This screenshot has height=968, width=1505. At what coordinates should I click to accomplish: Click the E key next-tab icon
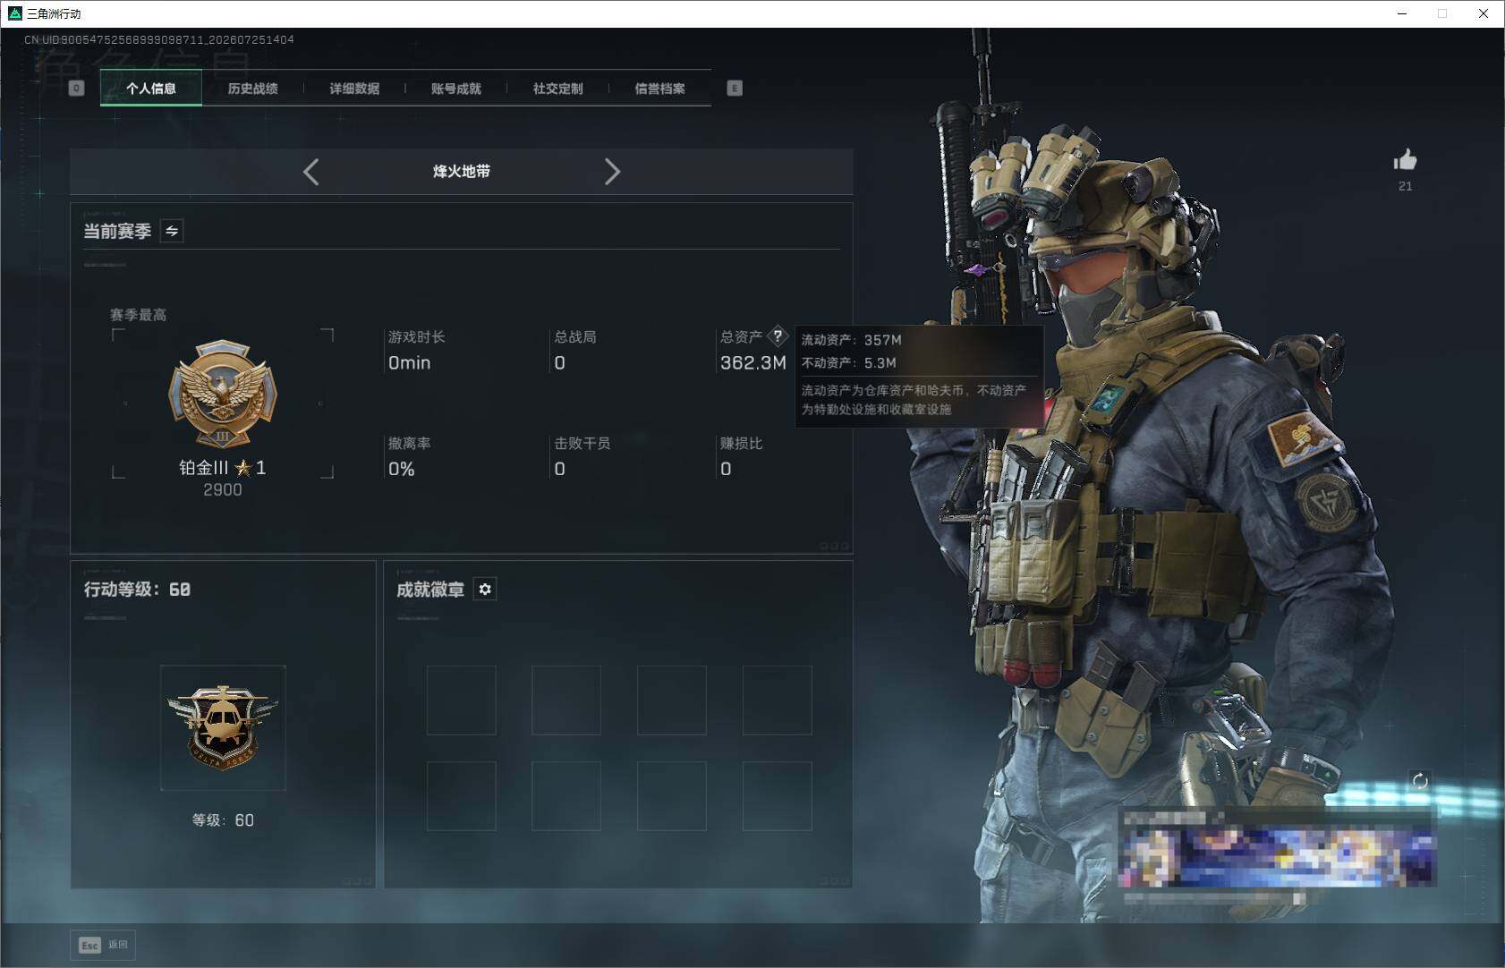click(735, 88)
